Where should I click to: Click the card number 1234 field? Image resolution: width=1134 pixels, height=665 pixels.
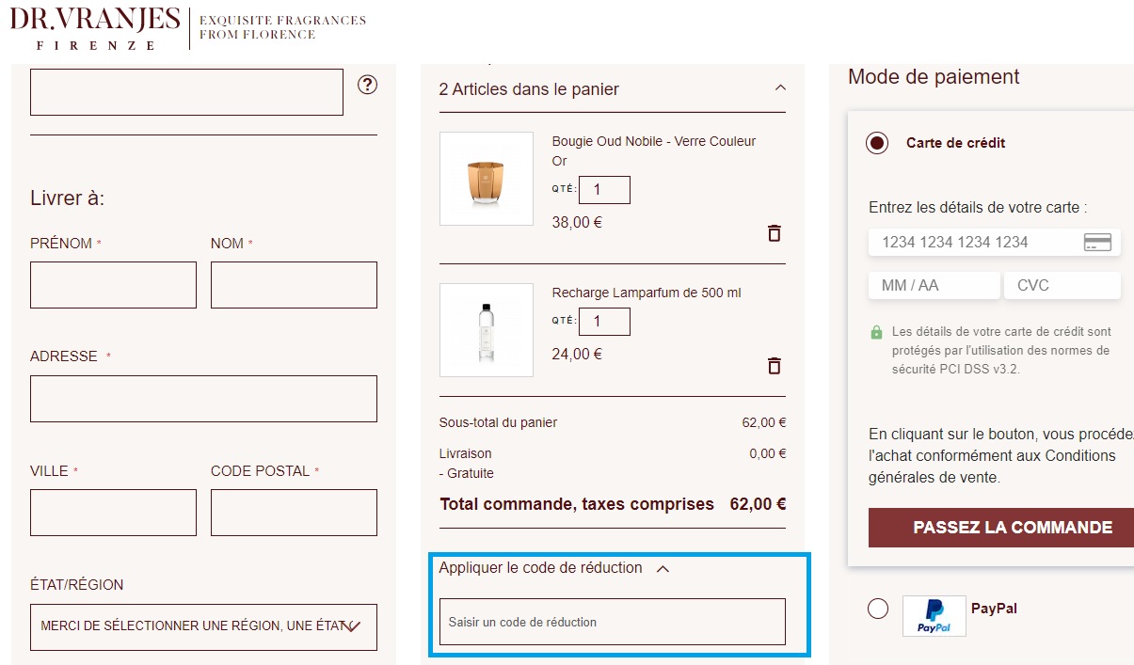tap(994, 242)
